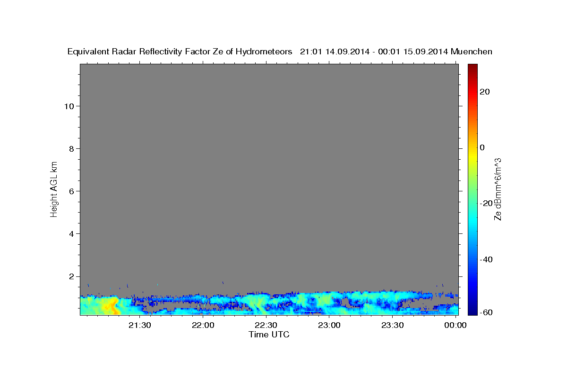Click the 23:00 time tick label
567x378 pixels.
(x=330, y=325)
